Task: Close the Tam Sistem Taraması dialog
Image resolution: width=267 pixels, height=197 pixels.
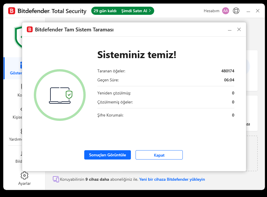Action: [239, 29]
